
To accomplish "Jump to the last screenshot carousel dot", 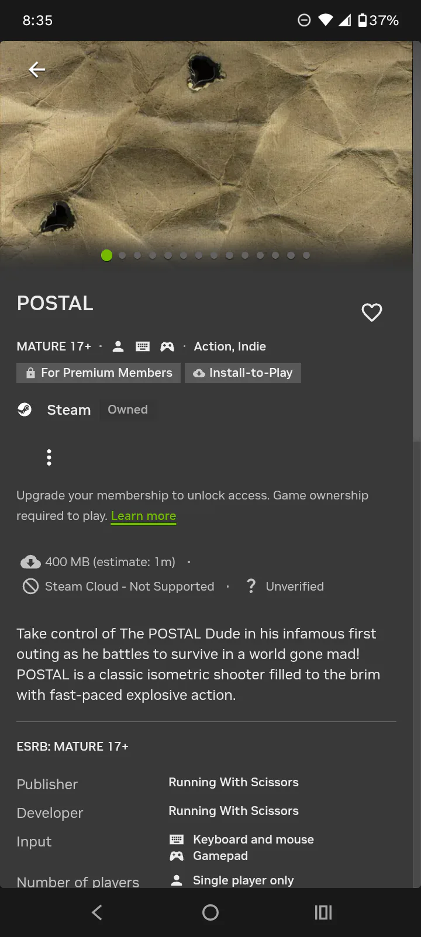I will (306, 255).
